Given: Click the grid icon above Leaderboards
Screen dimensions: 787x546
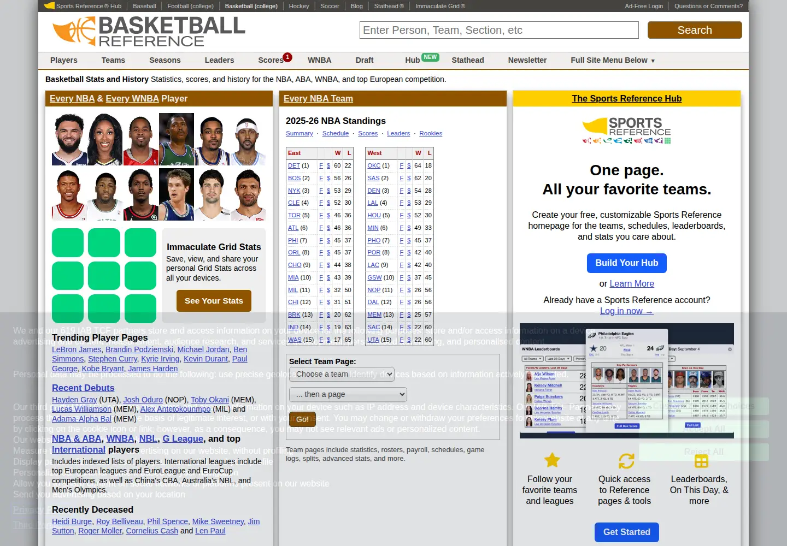Looking at the screenshot, I should (x=701, y=461).
